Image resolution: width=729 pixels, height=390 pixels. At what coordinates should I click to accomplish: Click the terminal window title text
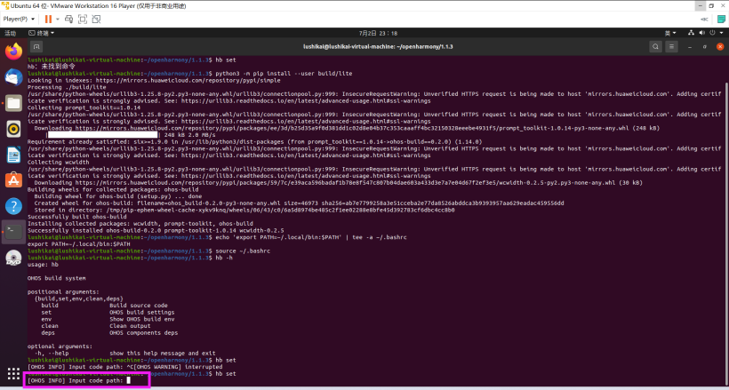pos(378,46)
